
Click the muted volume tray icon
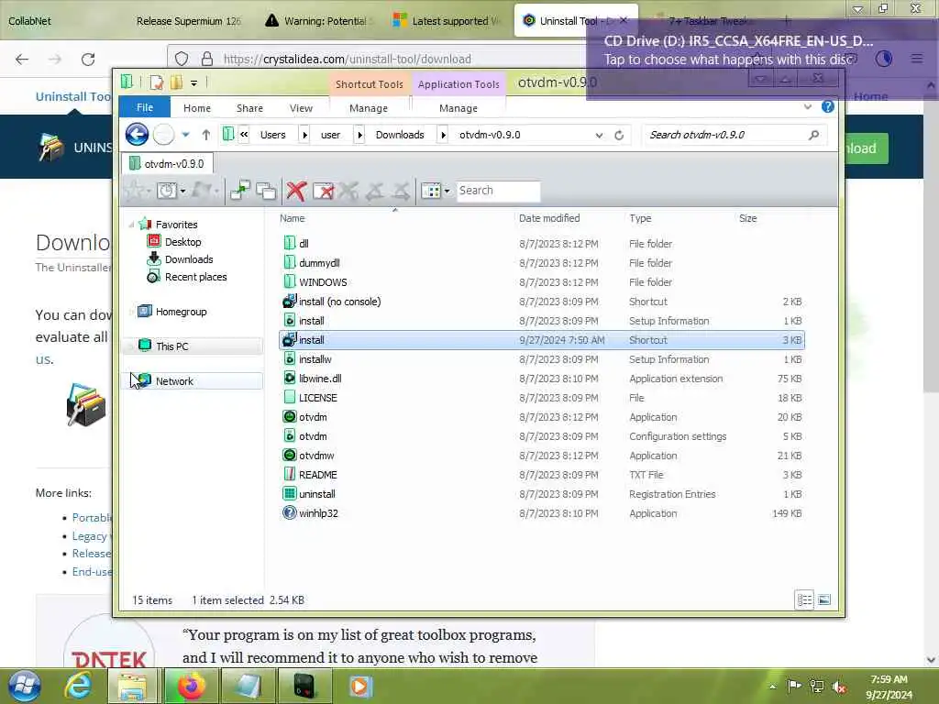(840, 687)
